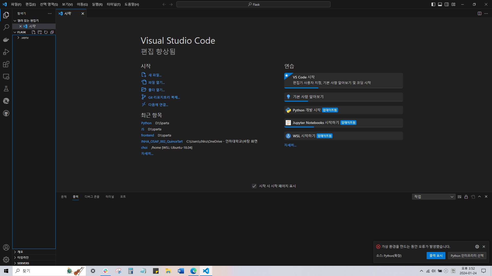Create a new file in FLASK folder

(34, 32)
